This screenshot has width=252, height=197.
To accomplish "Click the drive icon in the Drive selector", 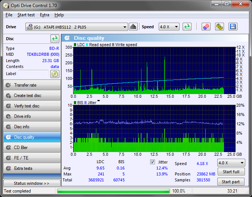I will click(29, 27).
